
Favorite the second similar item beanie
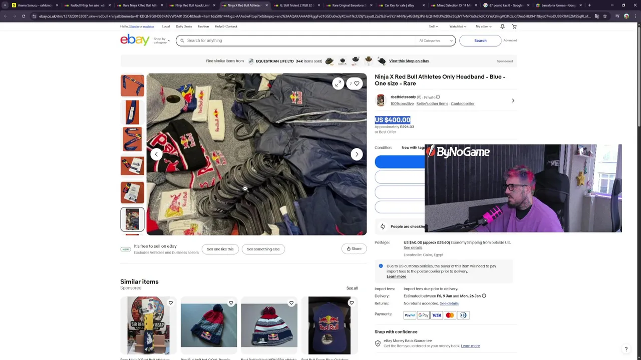[x=231, y=302]
